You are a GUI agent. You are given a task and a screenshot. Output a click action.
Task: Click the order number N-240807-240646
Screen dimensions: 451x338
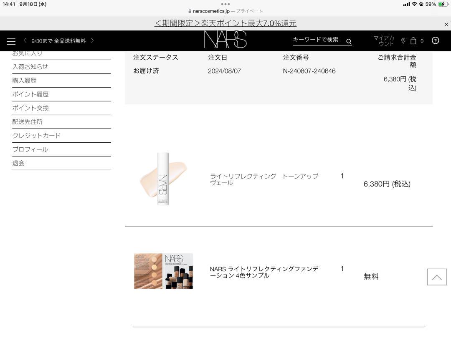309,71
